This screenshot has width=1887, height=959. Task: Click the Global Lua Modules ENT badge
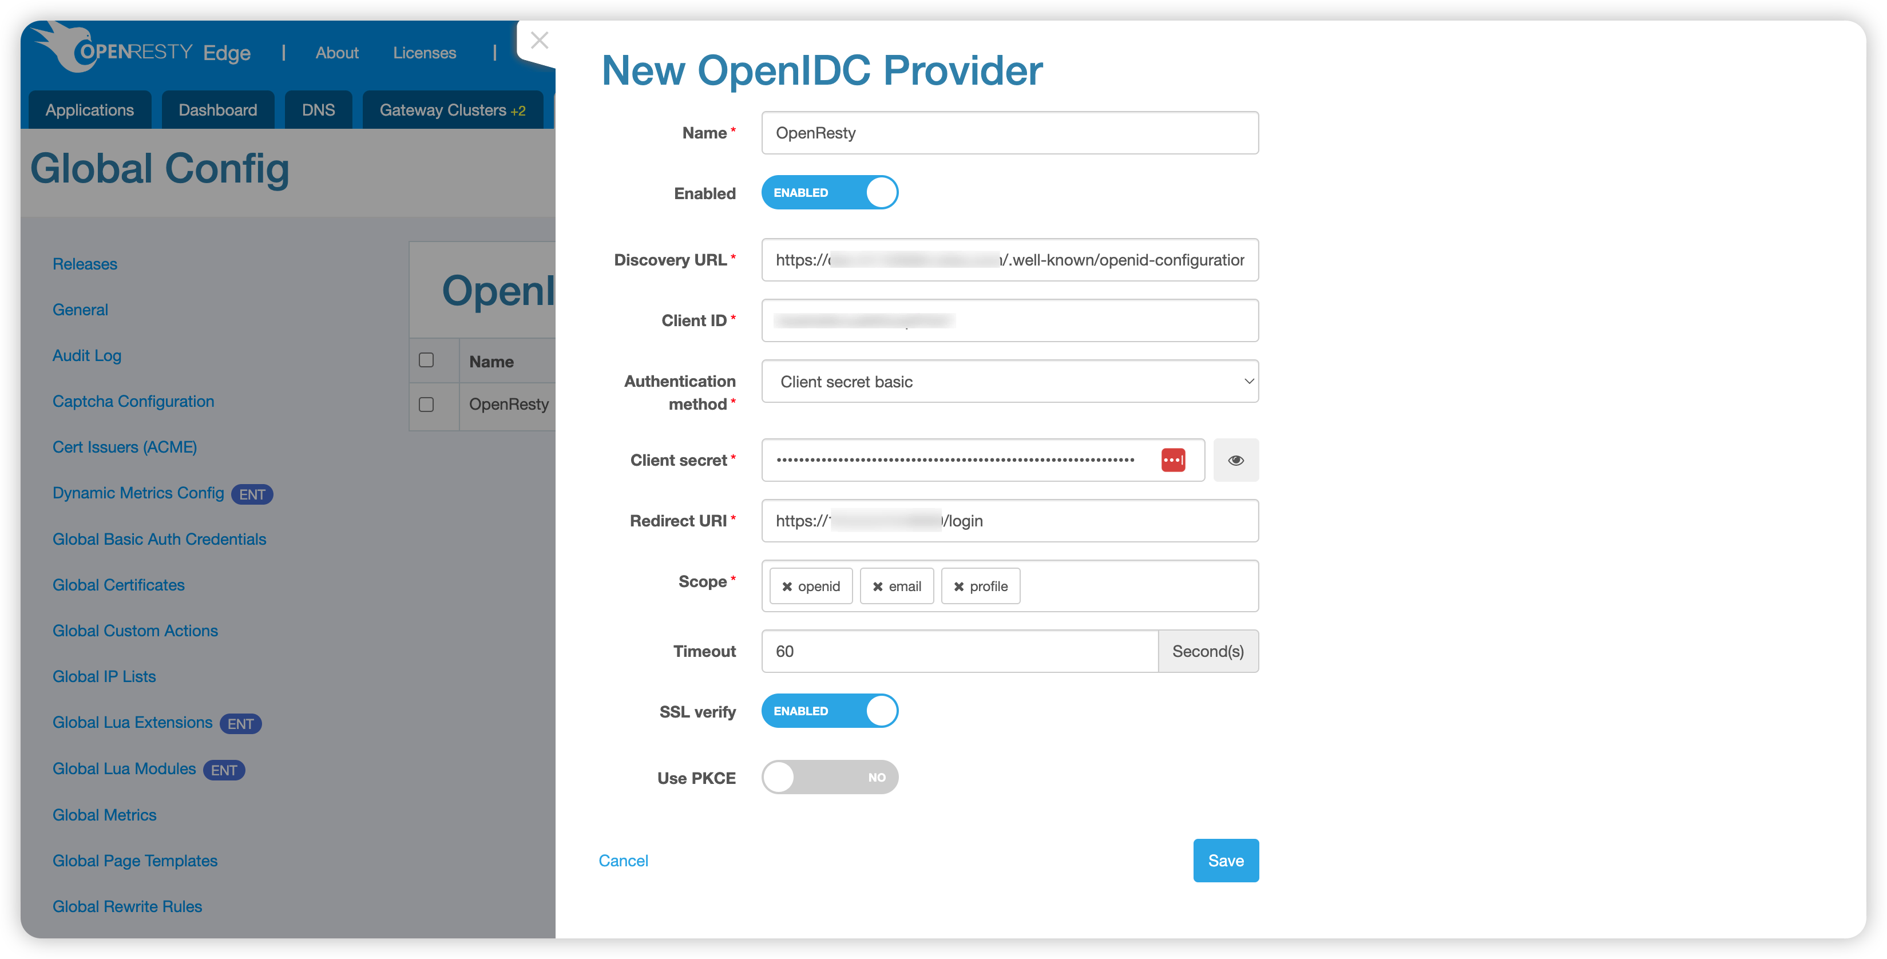click(x=224, y=770)
